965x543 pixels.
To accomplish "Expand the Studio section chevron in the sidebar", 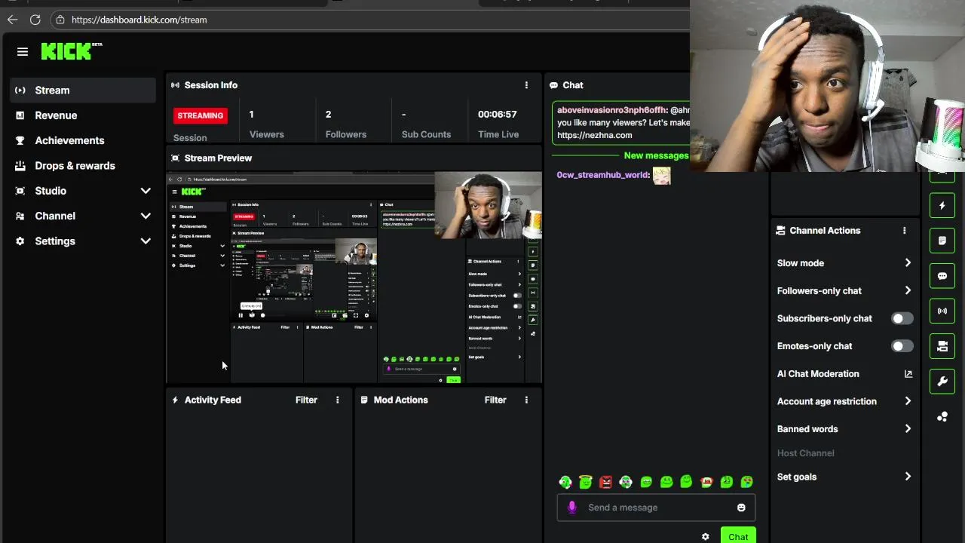I will (146, 191).
